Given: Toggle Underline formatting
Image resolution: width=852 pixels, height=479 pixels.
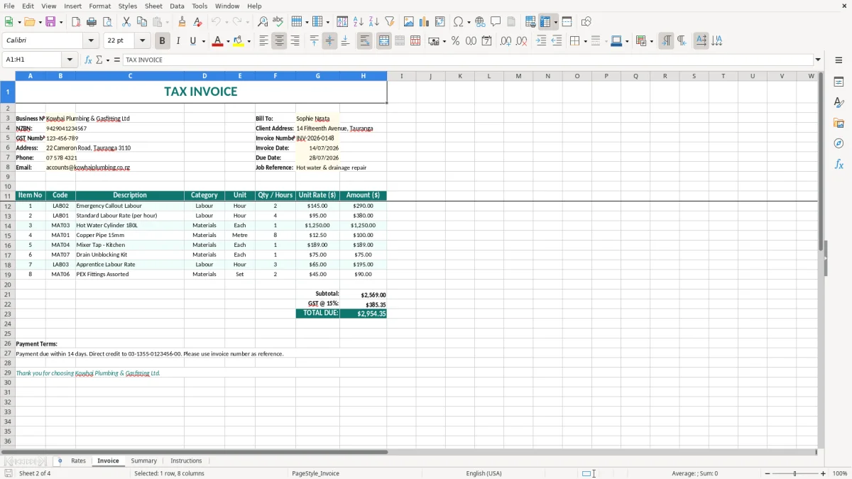Looking at the screenshot, I should coord(193,41).
